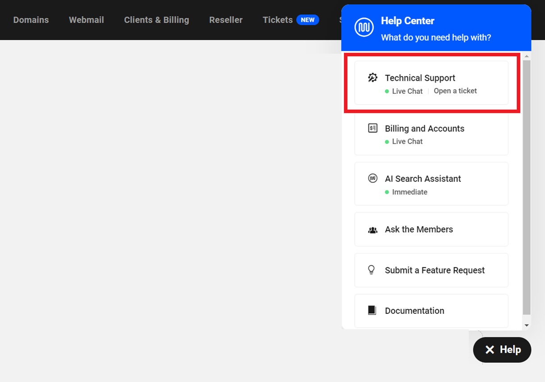The height and width of the screenshot is (382, 545).
Task: Click the Documentation book icon
Action: 373,310
